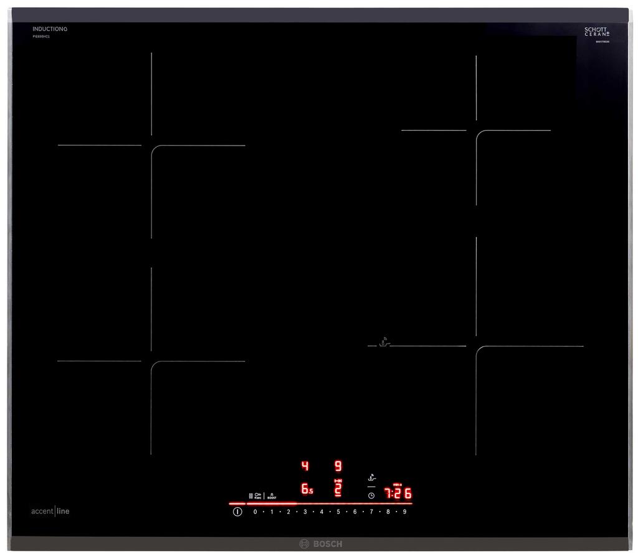Set the power slider to 9

[405, 512]
